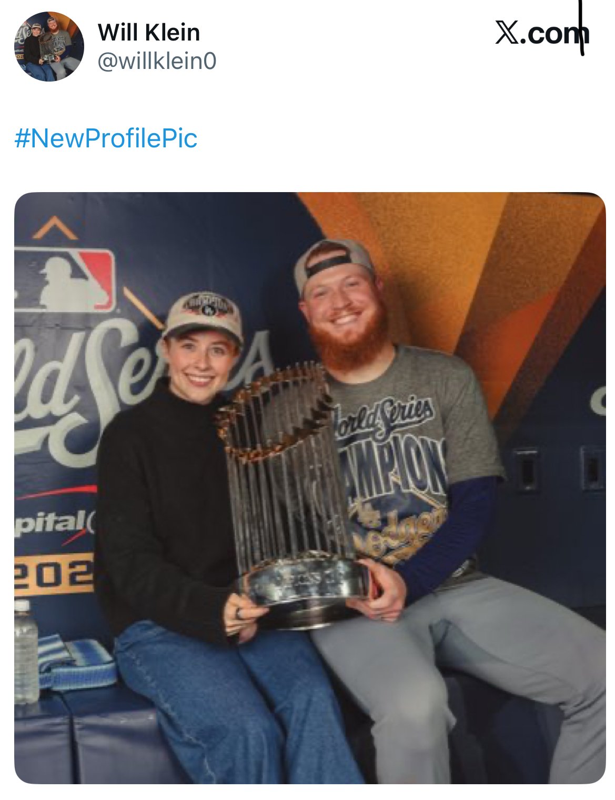Click the gold year badge on banner
Image resolution: width=615 pixels, height=800 pixels.
[x=54, y=575]
